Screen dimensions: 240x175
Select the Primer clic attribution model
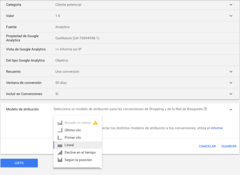78,138
